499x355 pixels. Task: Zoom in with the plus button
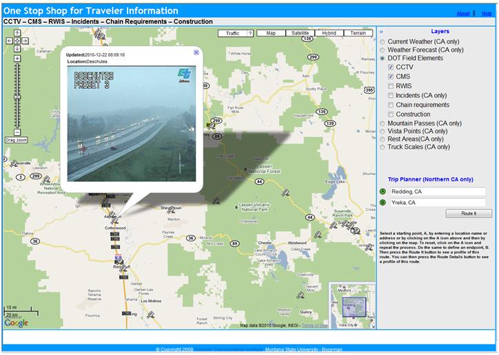17,59
